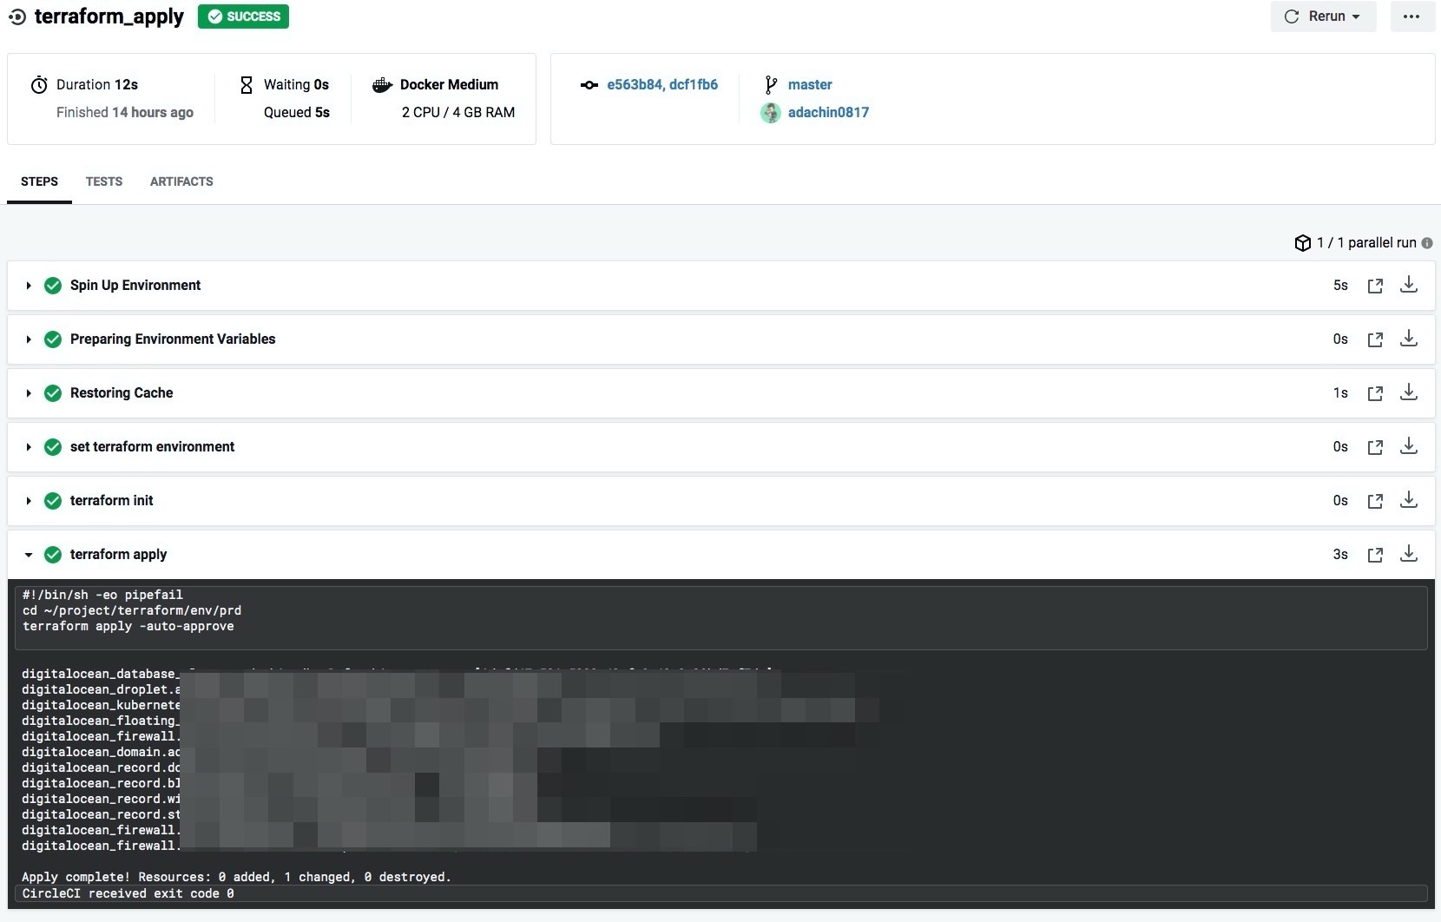1441x922 pixels.
Task: Open terraform apply output in new tab
Action: point(1375,555)
